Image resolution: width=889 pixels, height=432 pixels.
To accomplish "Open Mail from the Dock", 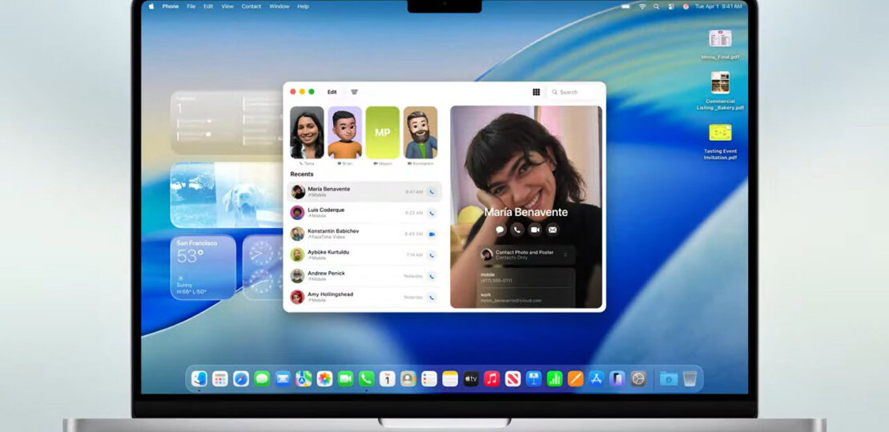I will click(x=283, y=378).
